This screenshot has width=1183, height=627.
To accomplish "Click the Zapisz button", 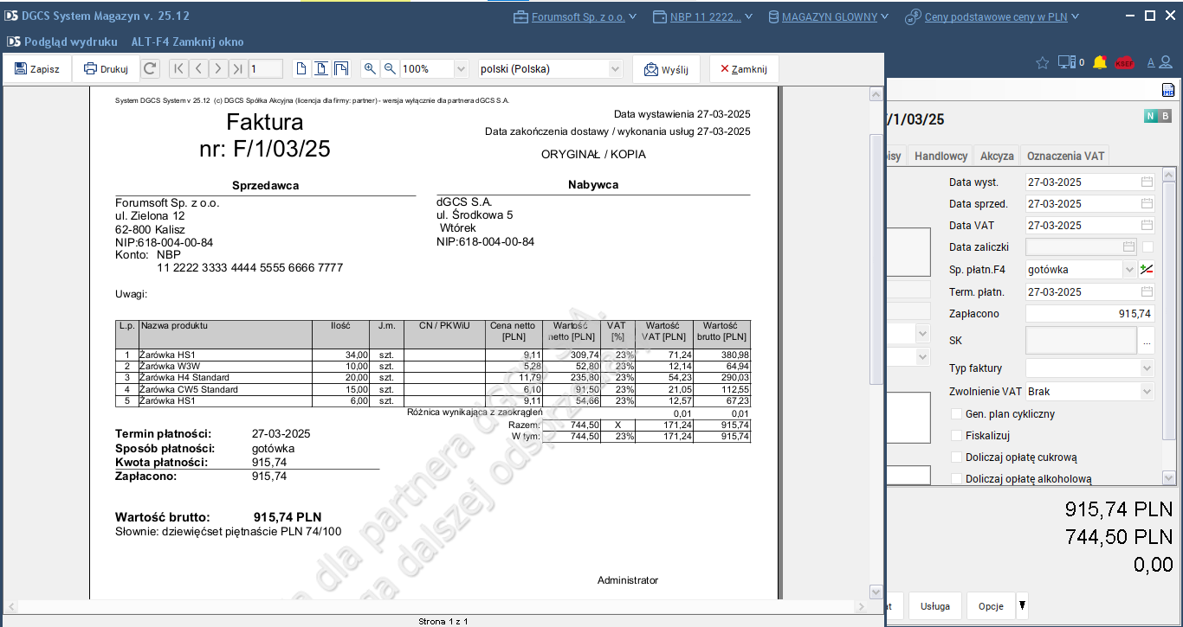I will (37, 69).
